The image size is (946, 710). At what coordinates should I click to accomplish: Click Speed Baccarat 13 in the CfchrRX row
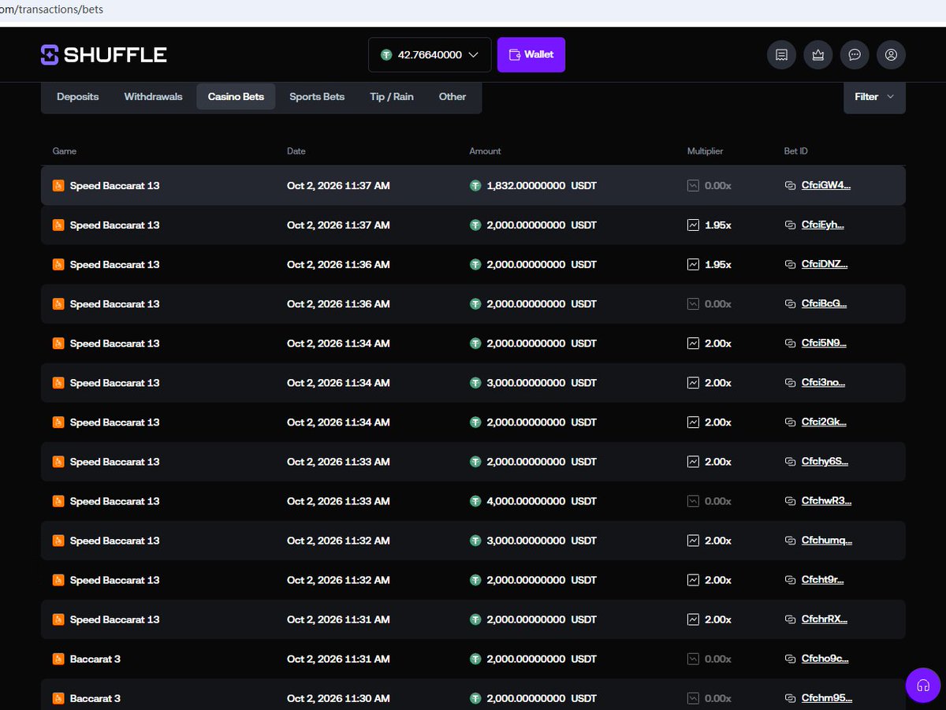tap(115, 619)
